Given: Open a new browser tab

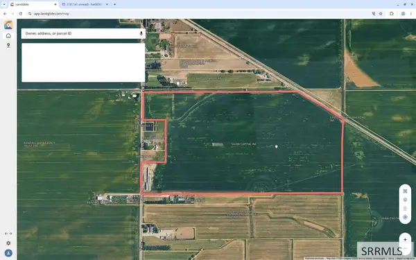Looking at the screenshot, I should pos(114,5).
